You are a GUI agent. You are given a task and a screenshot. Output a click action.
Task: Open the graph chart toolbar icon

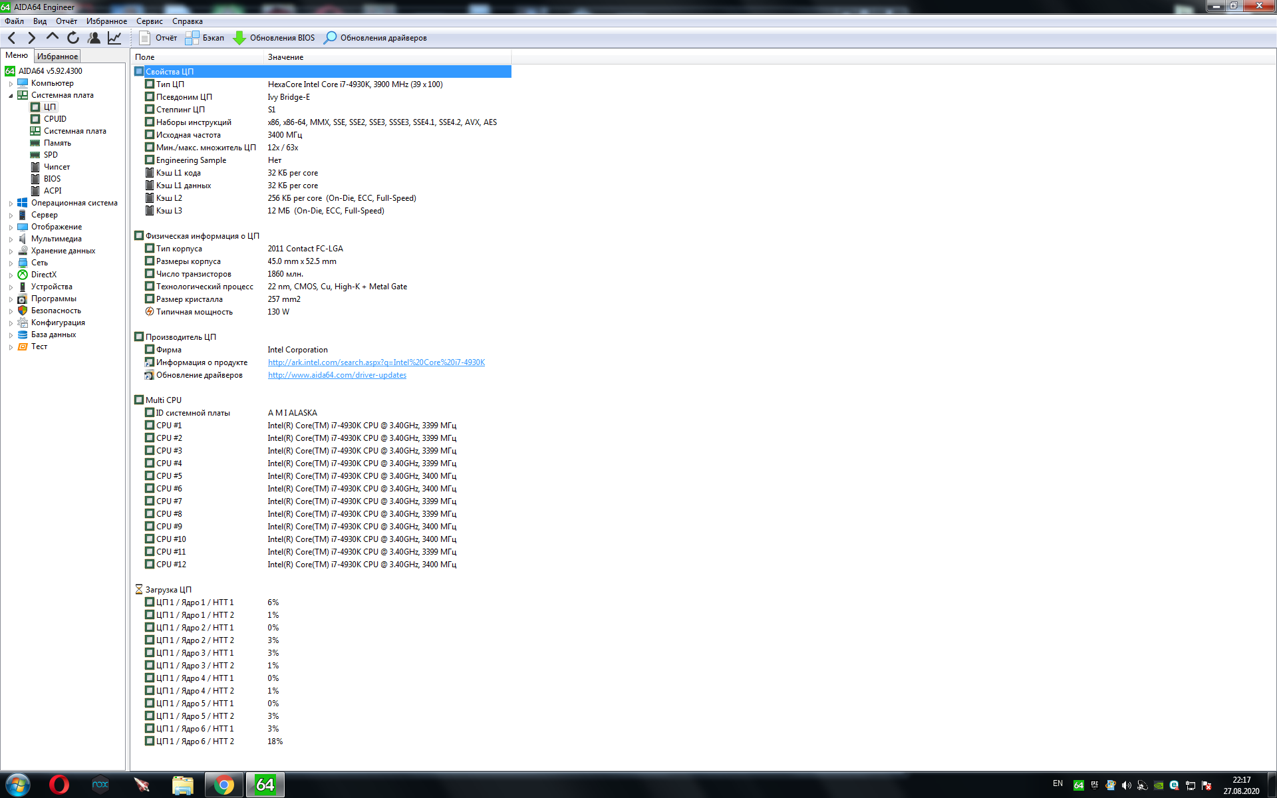coord(114,38)
